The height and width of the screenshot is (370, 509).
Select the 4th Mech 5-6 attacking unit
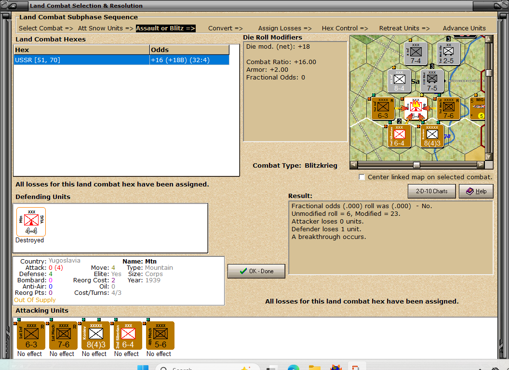[160, 336]
